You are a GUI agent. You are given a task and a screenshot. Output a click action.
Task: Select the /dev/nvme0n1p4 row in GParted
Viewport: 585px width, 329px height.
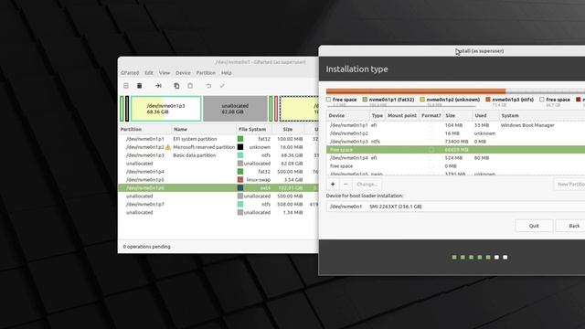[x=218, y=172]
